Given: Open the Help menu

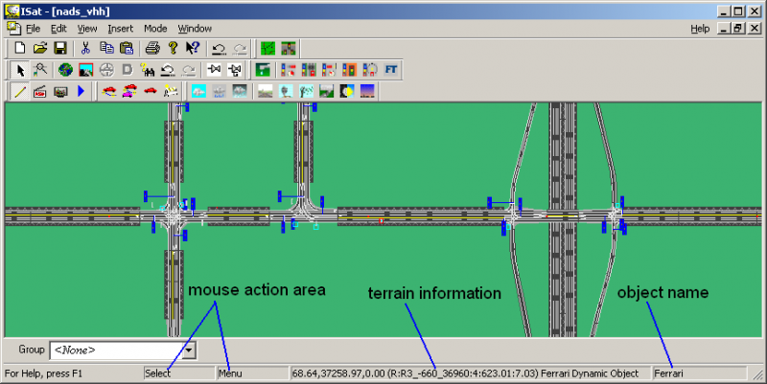Looking at the screenshot, I should 700,29.
